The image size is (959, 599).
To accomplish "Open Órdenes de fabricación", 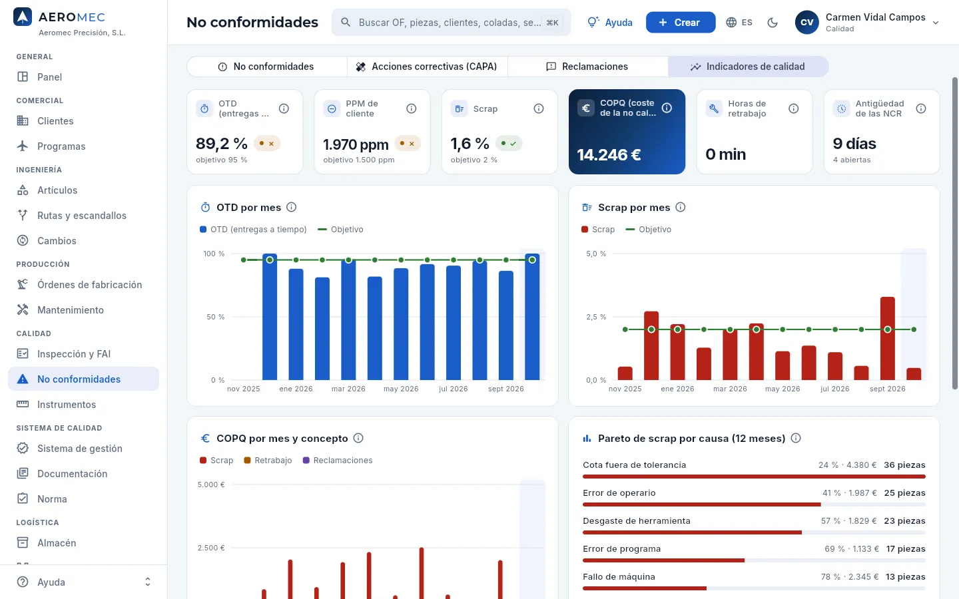I will [83, 285].
